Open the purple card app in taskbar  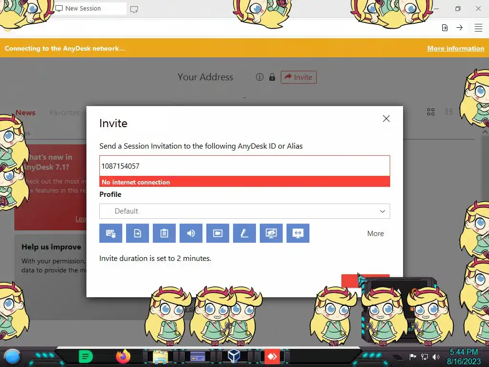(x=197, y=356)
